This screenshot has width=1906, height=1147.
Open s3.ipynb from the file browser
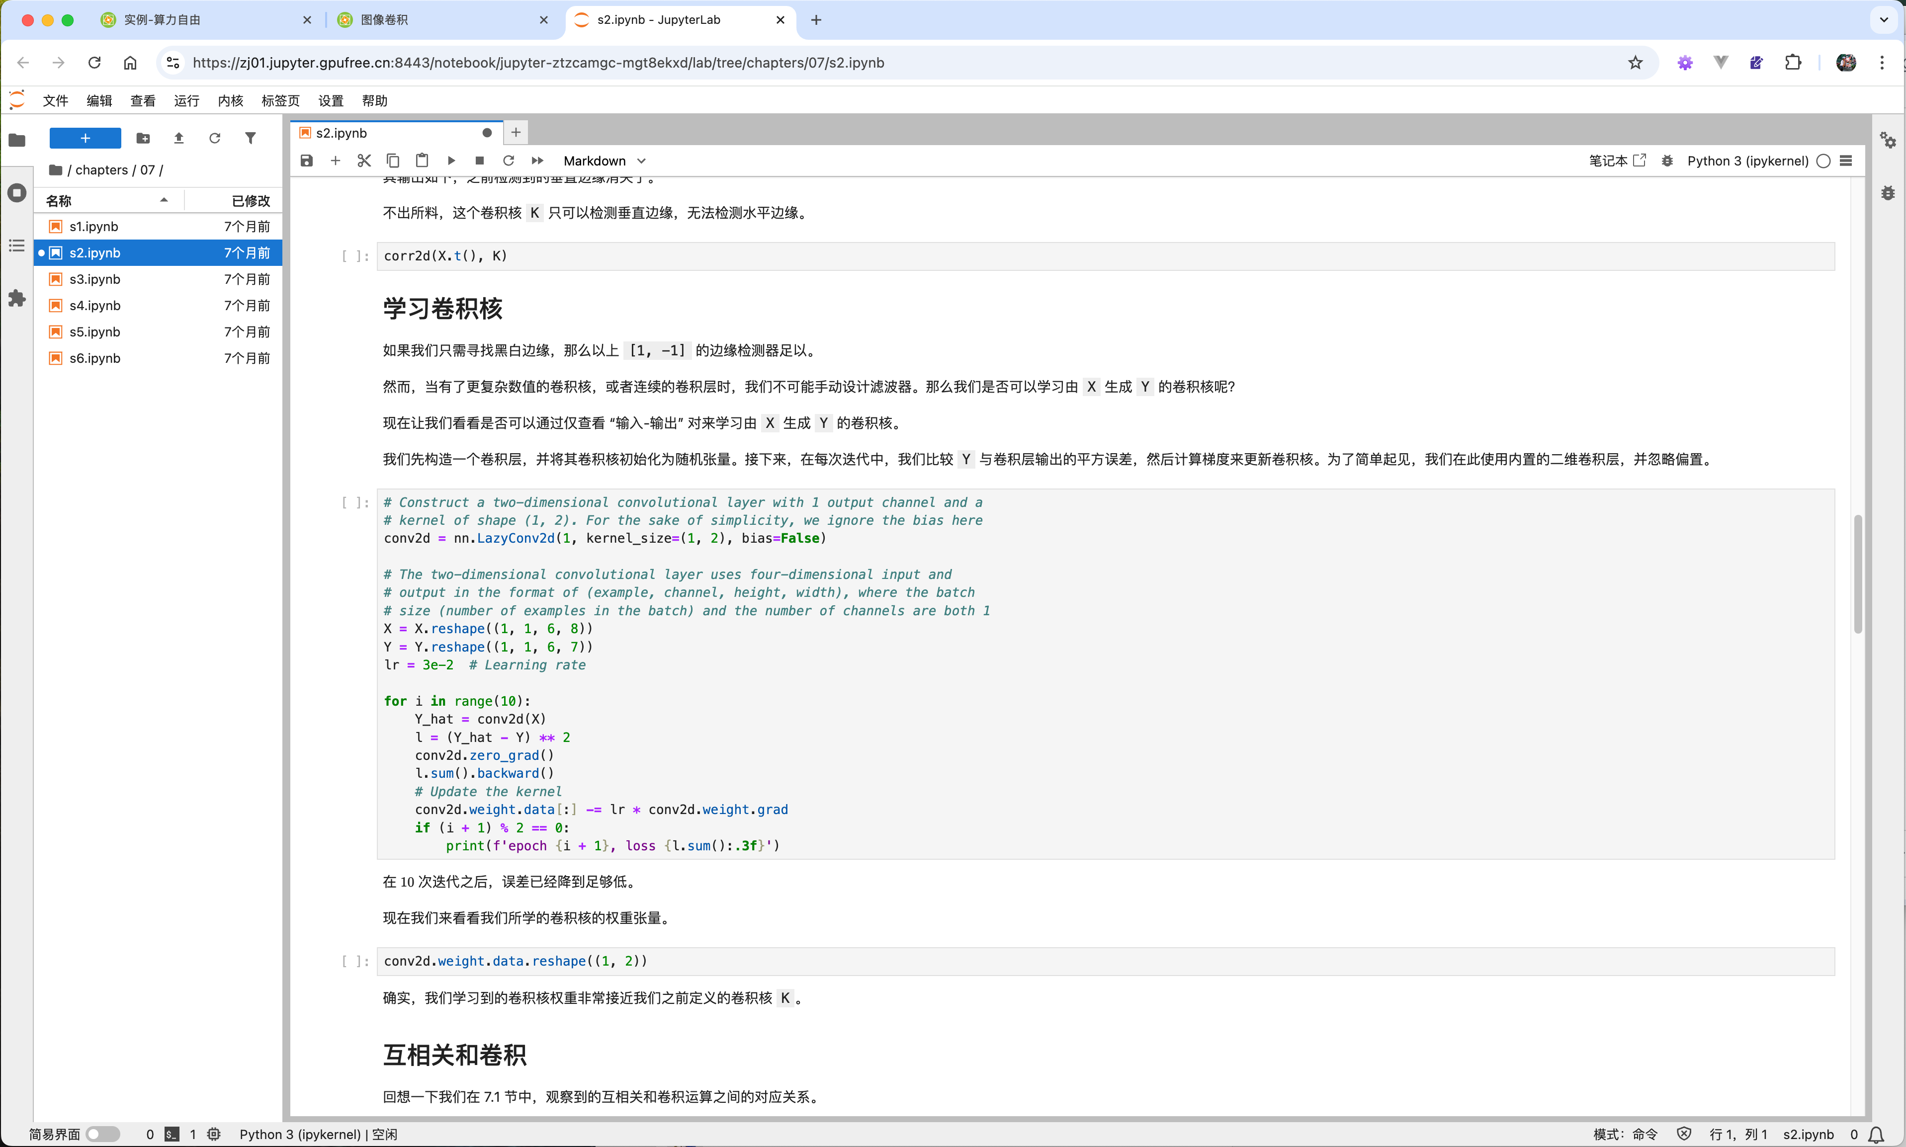point(94,279)
